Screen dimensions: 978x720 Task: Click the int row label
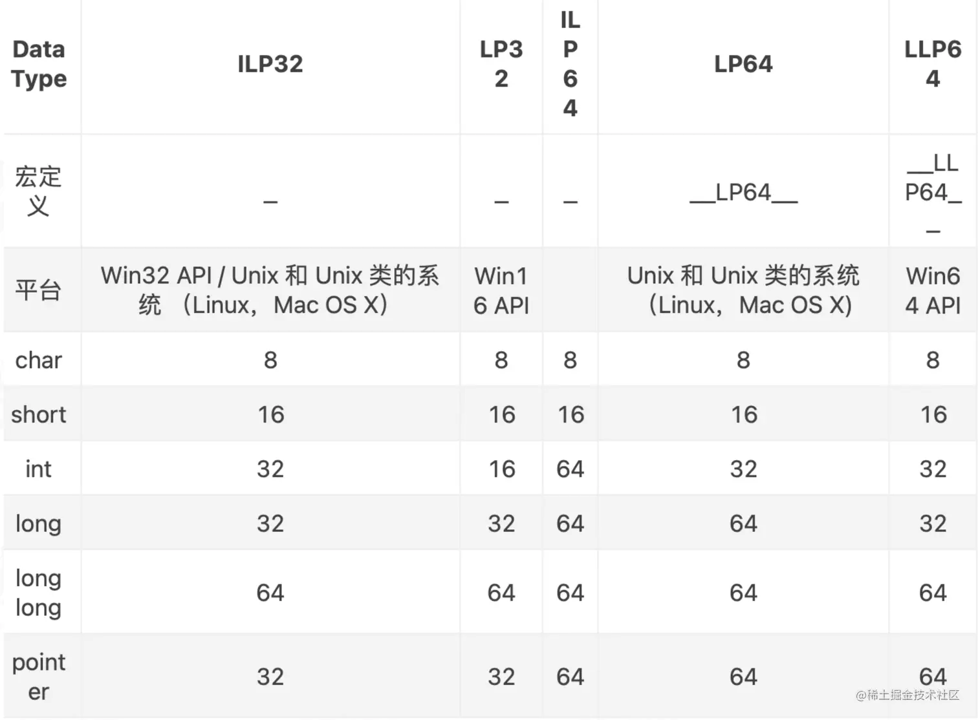pos(39,469)
